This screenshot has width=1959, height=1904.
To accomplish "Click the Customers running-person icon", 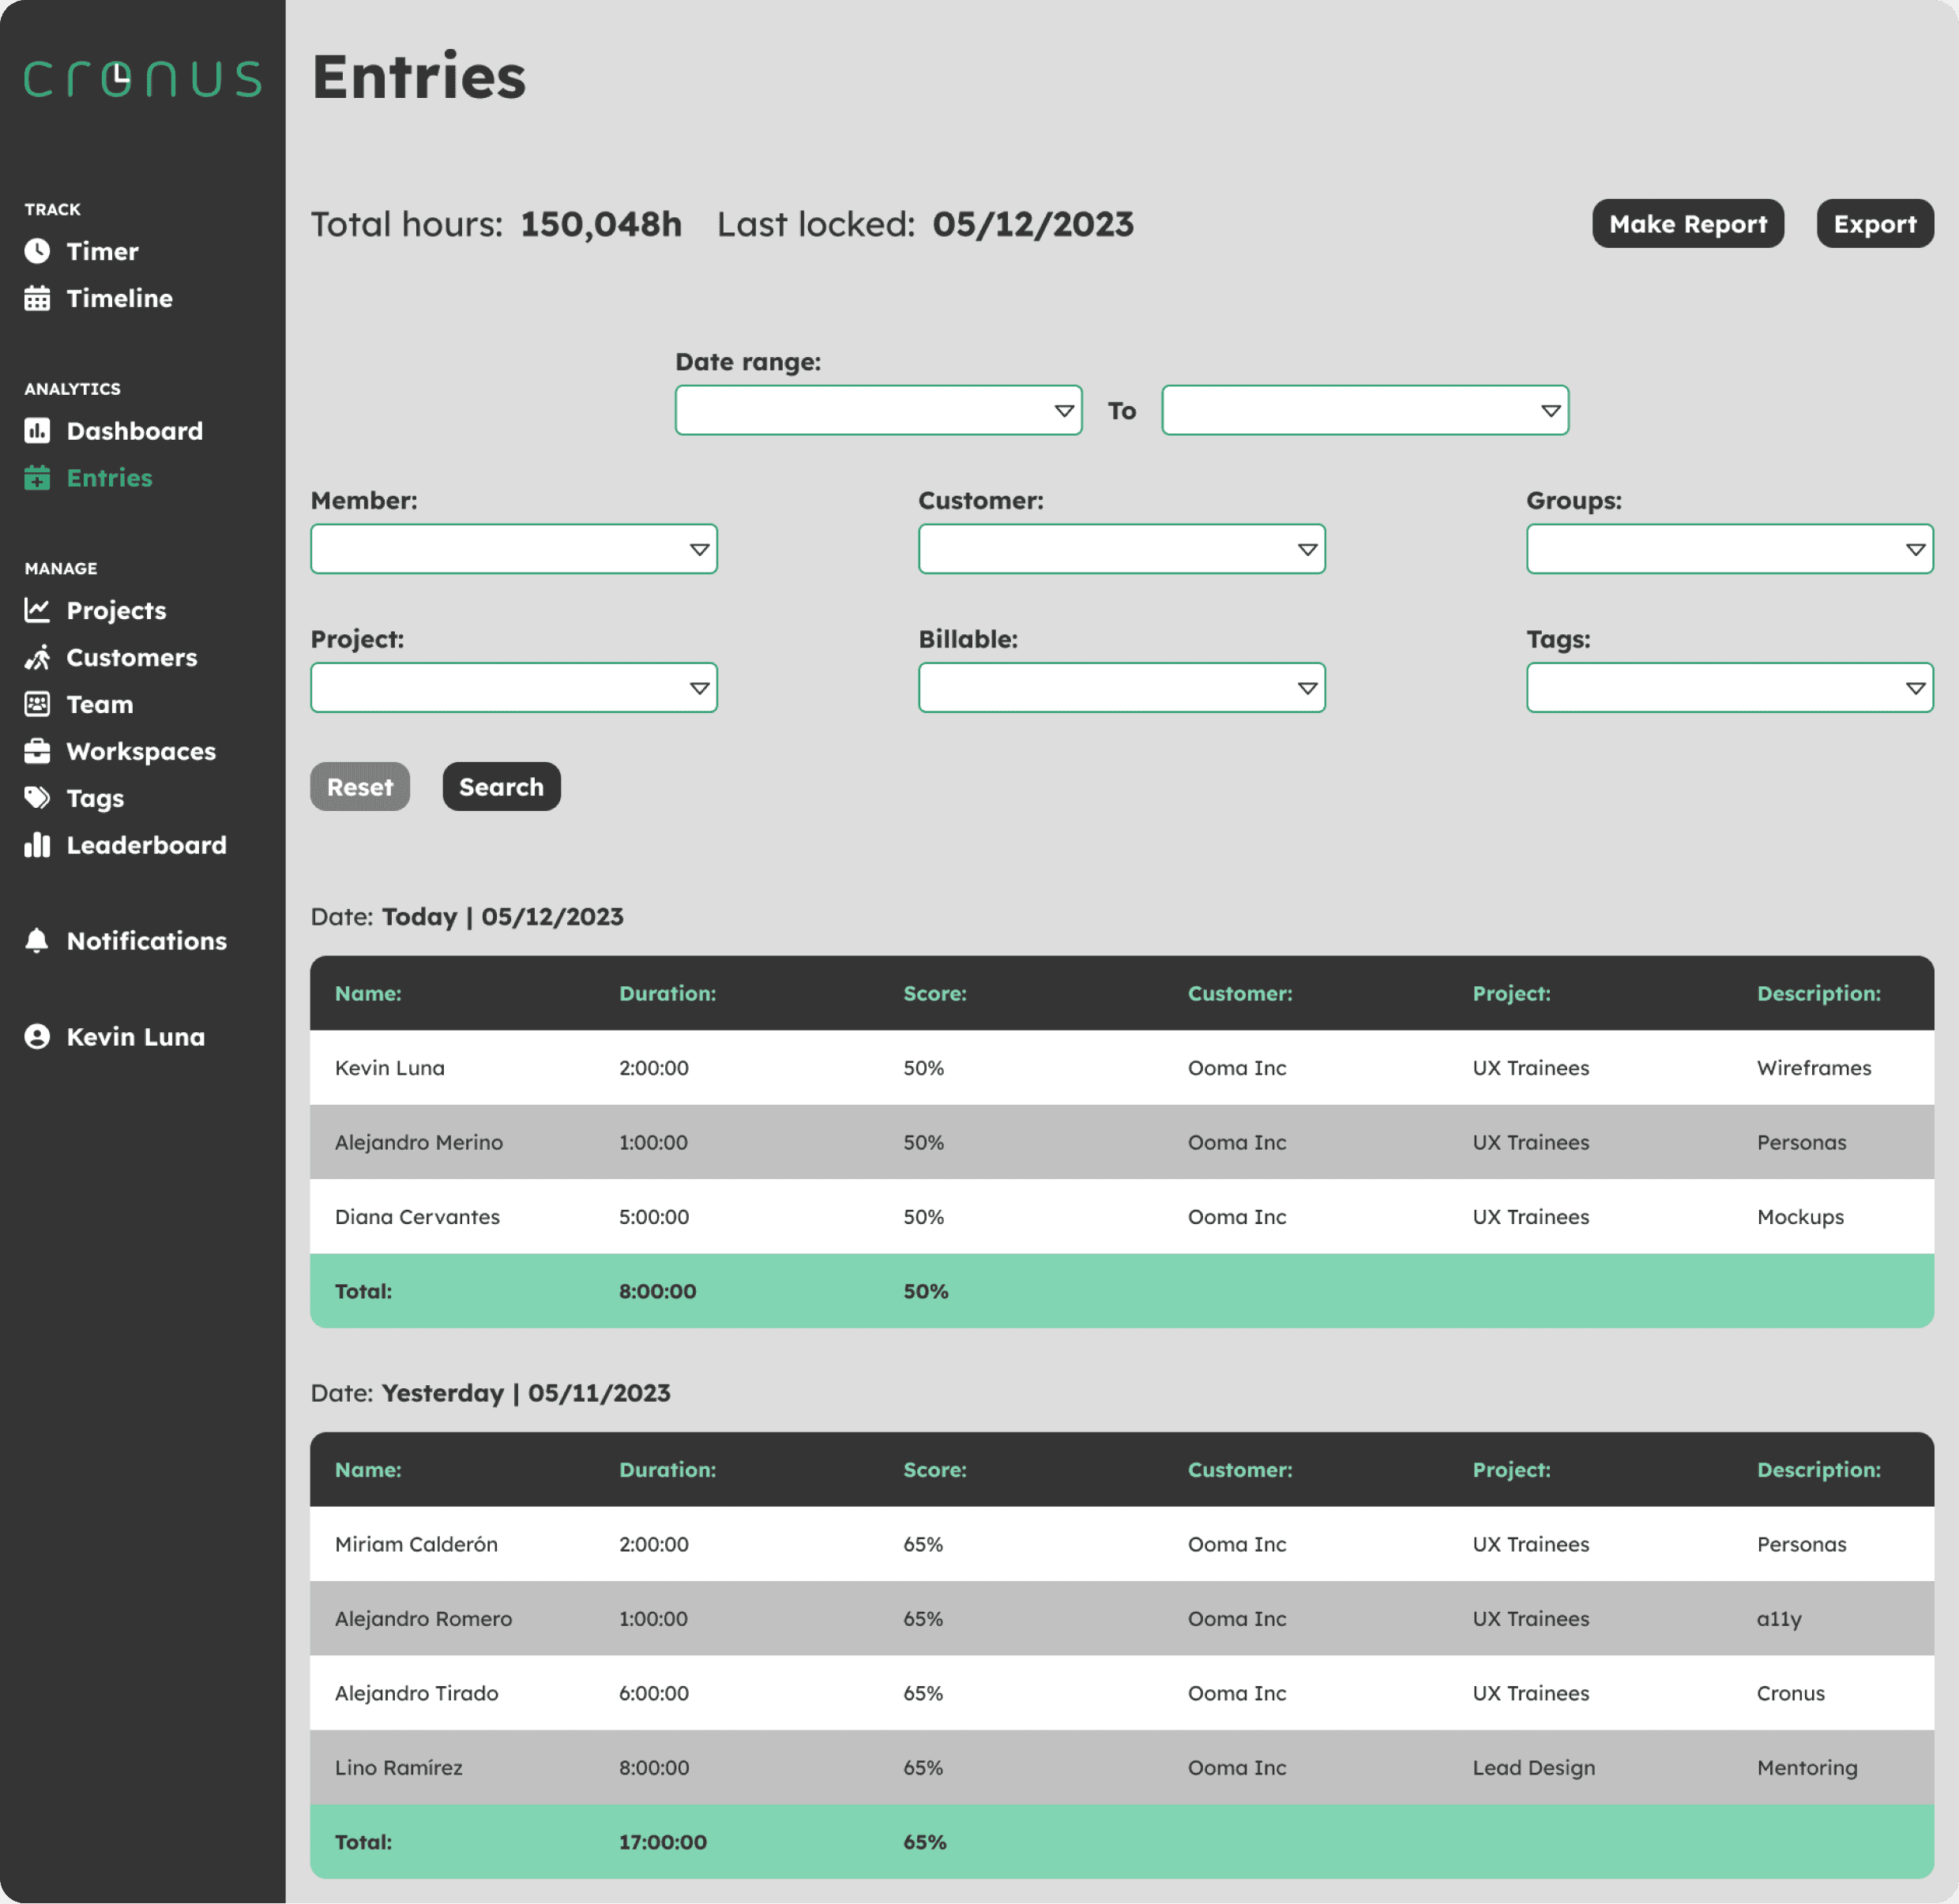I will [37, 657].
